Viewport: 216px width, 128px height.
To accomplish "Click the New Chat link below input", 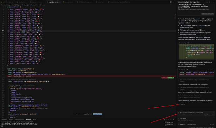I will coord(211,127).
